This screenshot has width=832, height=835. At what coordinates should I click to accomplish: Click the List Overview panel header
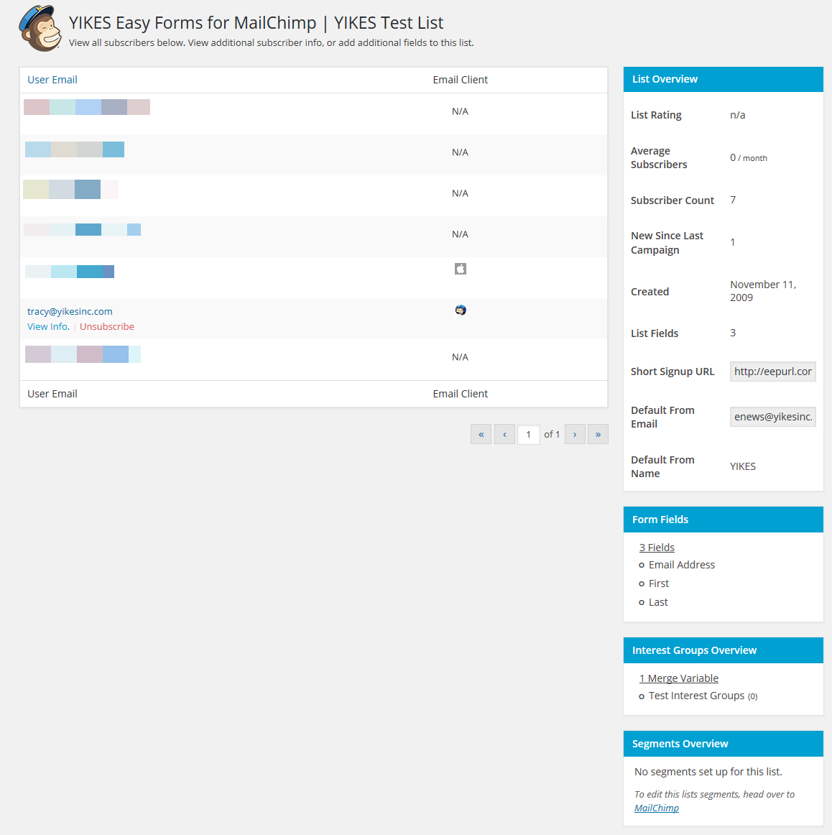[x=724, y=79]
